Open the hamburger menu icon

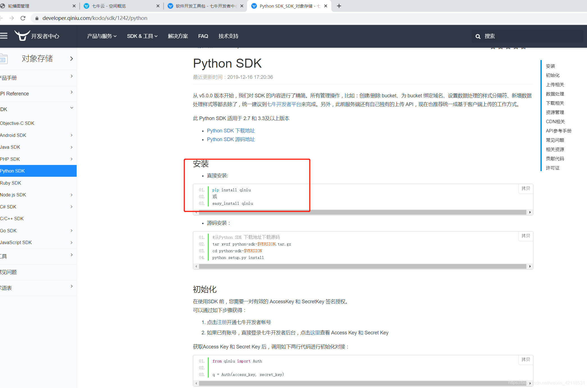[4, 36]
